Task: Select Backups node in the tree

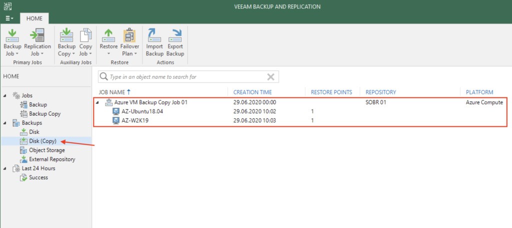Action: 31,123
